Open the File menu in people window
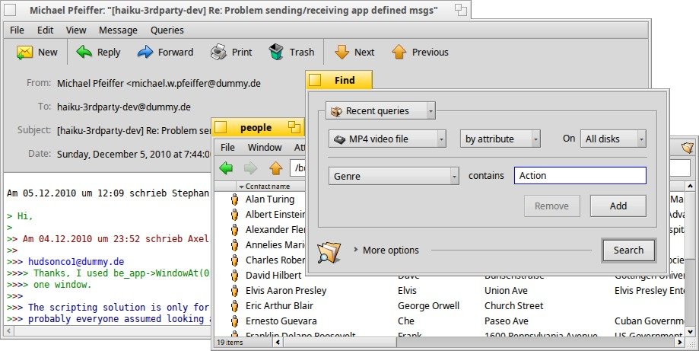Viewport: 699px width, 351px height. coord(227,147)
